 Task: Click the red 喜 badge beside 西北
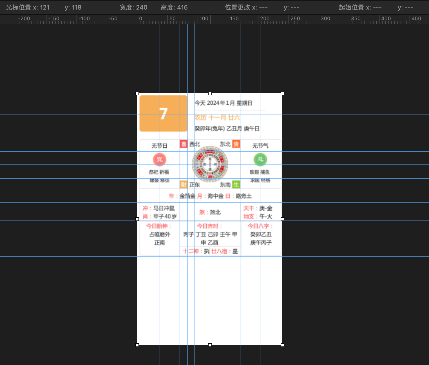(184, 144)
